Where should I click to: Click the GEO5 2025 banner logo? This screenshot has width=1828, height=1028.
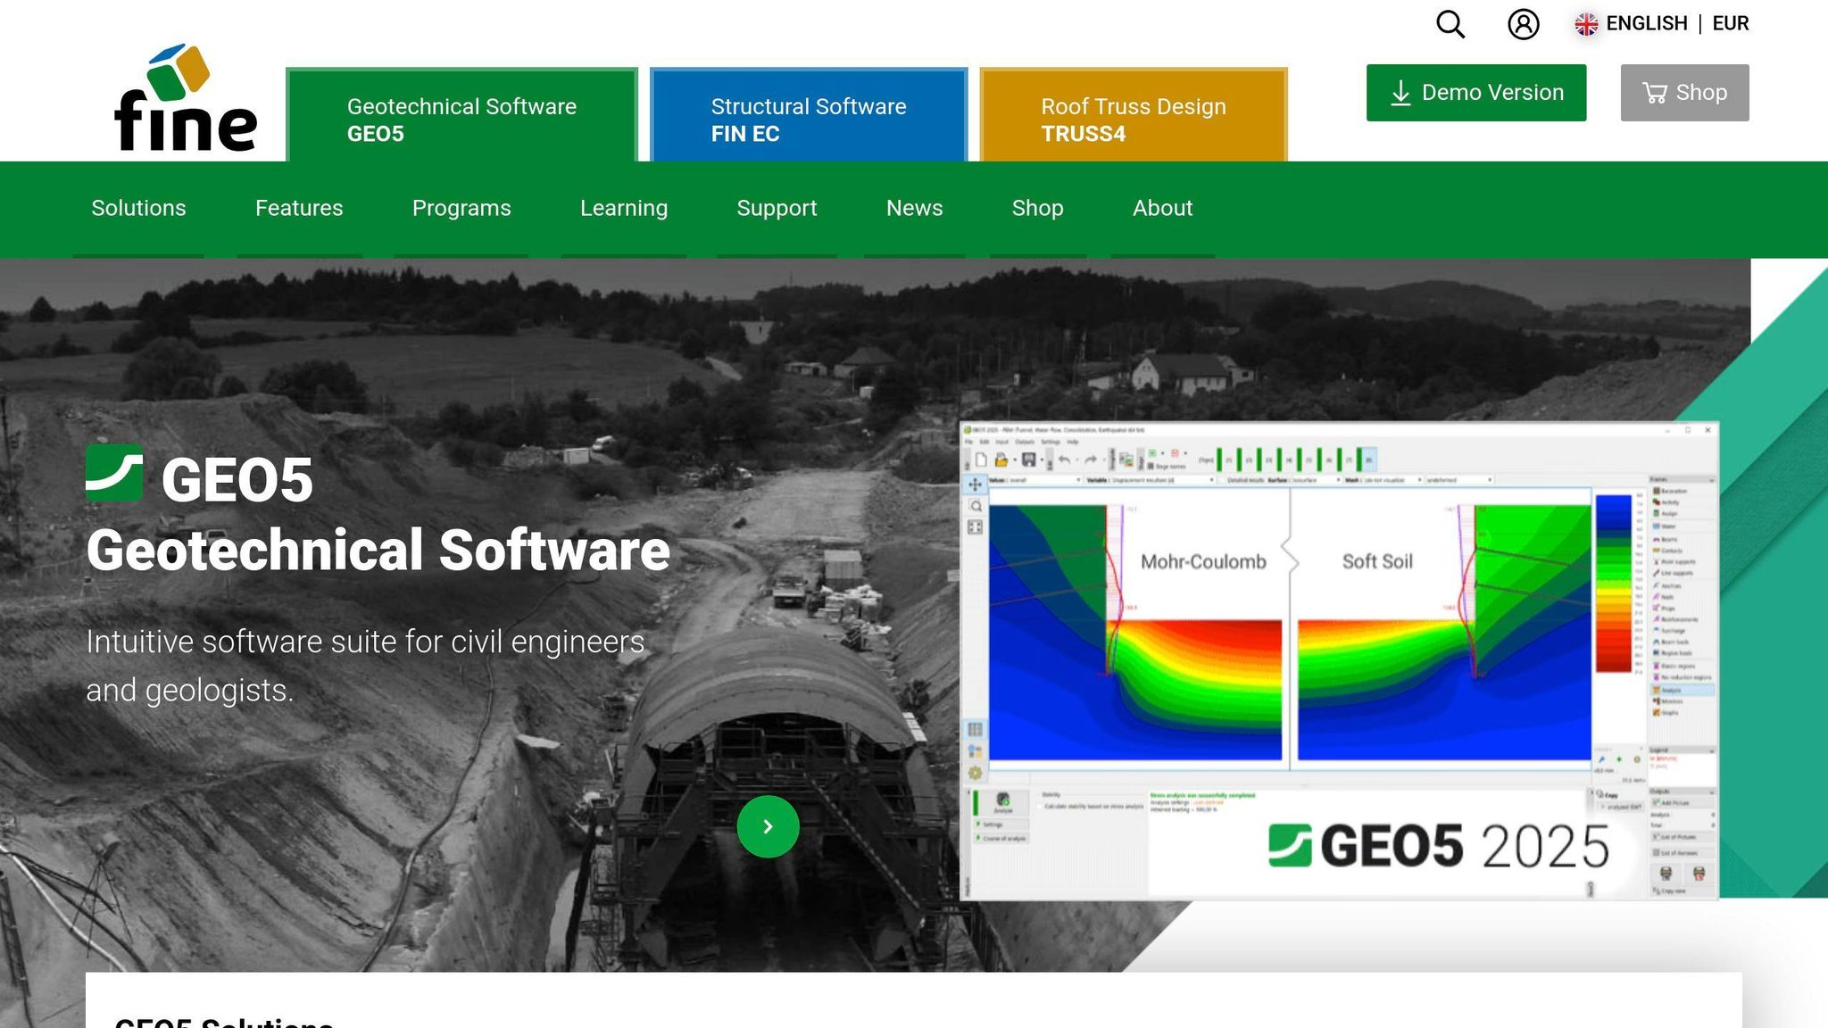[x=1439, y=846]
